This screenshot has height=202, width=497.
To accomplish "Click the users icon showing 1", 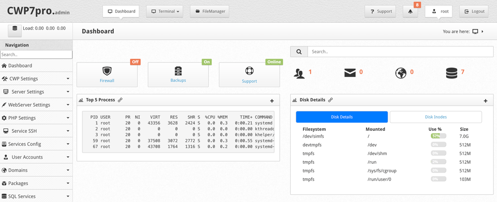I will tap(299, 73).
